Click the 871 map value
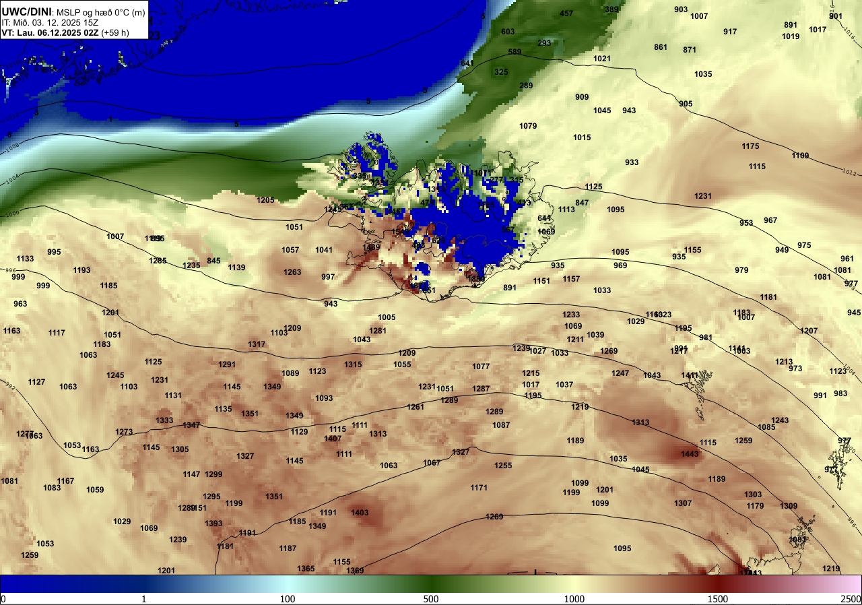Viewport: 862px width, 605px height. click(x=690, y=50)
